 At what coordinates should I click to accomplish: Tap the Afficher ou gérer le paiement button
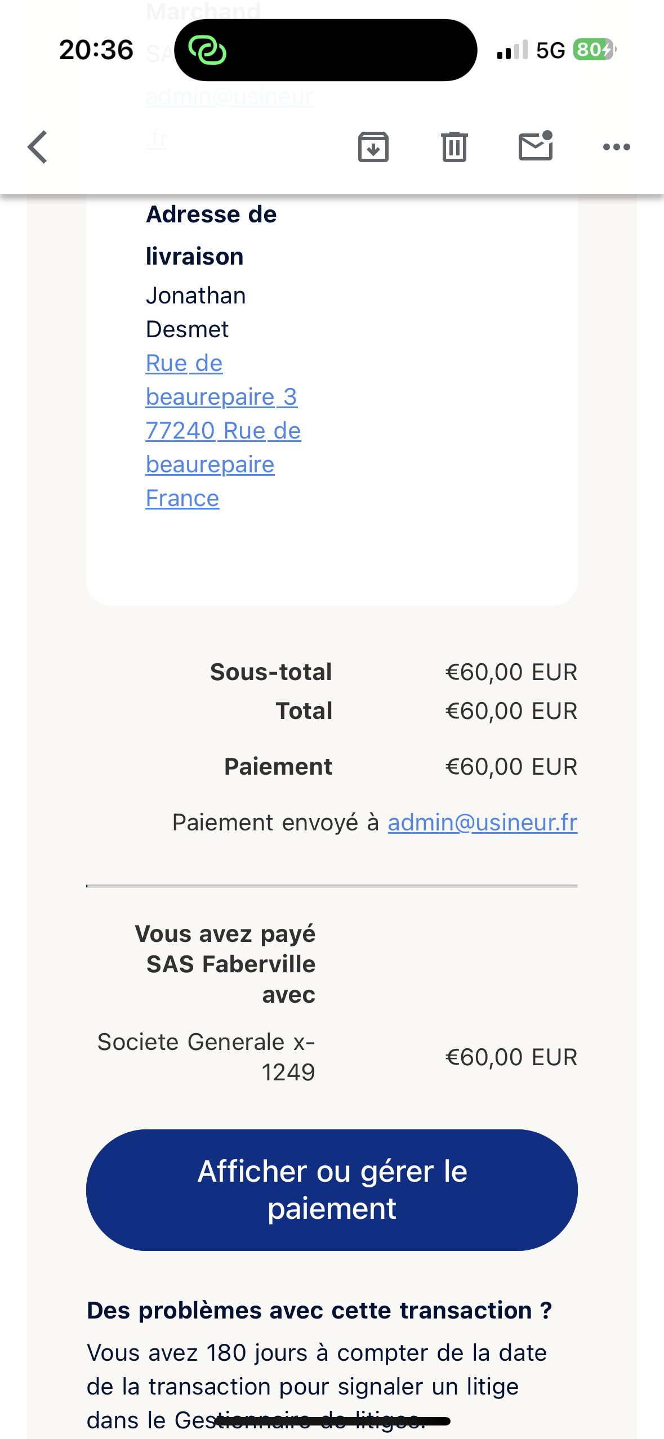coord(332,1190)
